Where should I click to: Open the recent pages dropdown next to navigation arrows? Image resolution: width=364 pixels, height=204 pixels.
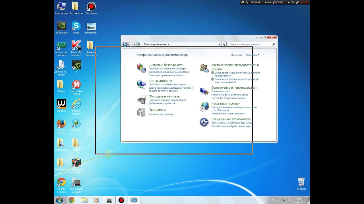click(x=135, y=44)
